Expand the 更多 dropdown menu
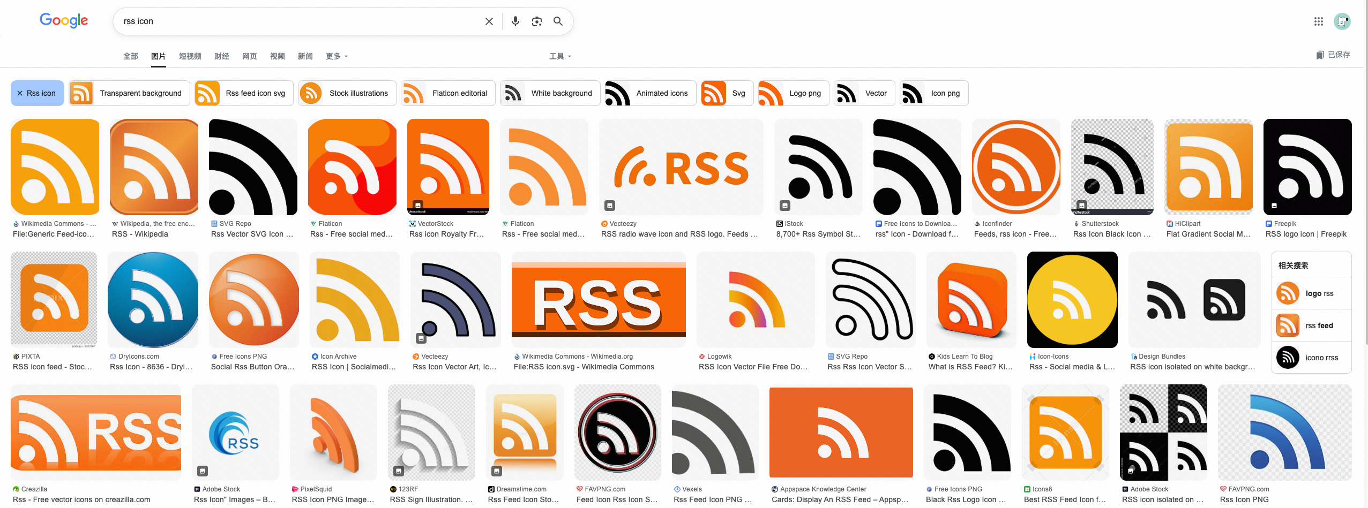 pos(337,56)
